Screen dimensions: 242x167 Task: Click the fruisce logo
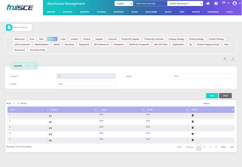click(x=20, y=7)
